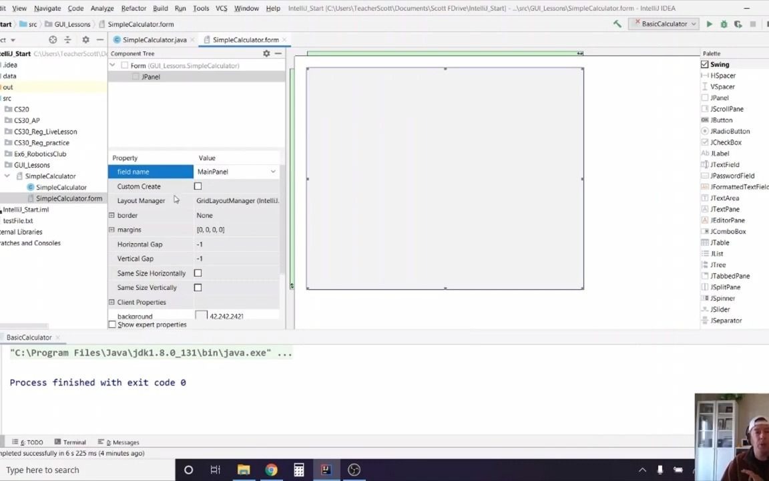Open the Project view dropdown arrow
769x481 pixels.
point(13,40)
